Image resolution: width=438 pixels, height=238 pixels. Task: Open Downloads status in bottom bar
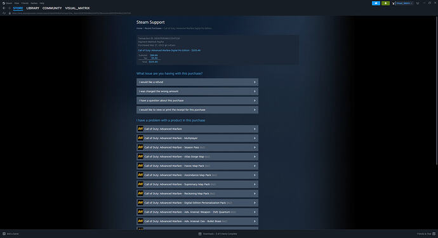click(x=220, y=234)
